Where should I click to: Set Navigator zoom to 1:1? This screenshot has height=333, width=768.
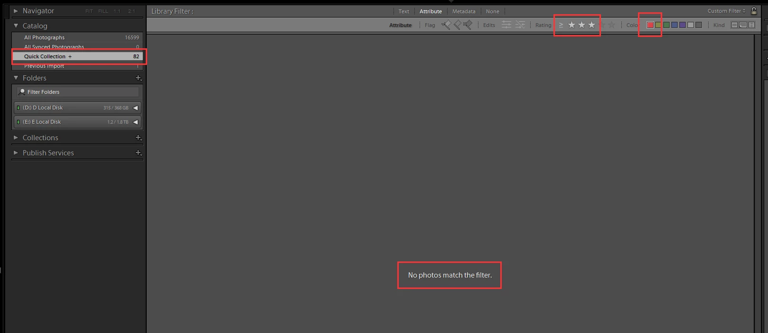point(117,11)
